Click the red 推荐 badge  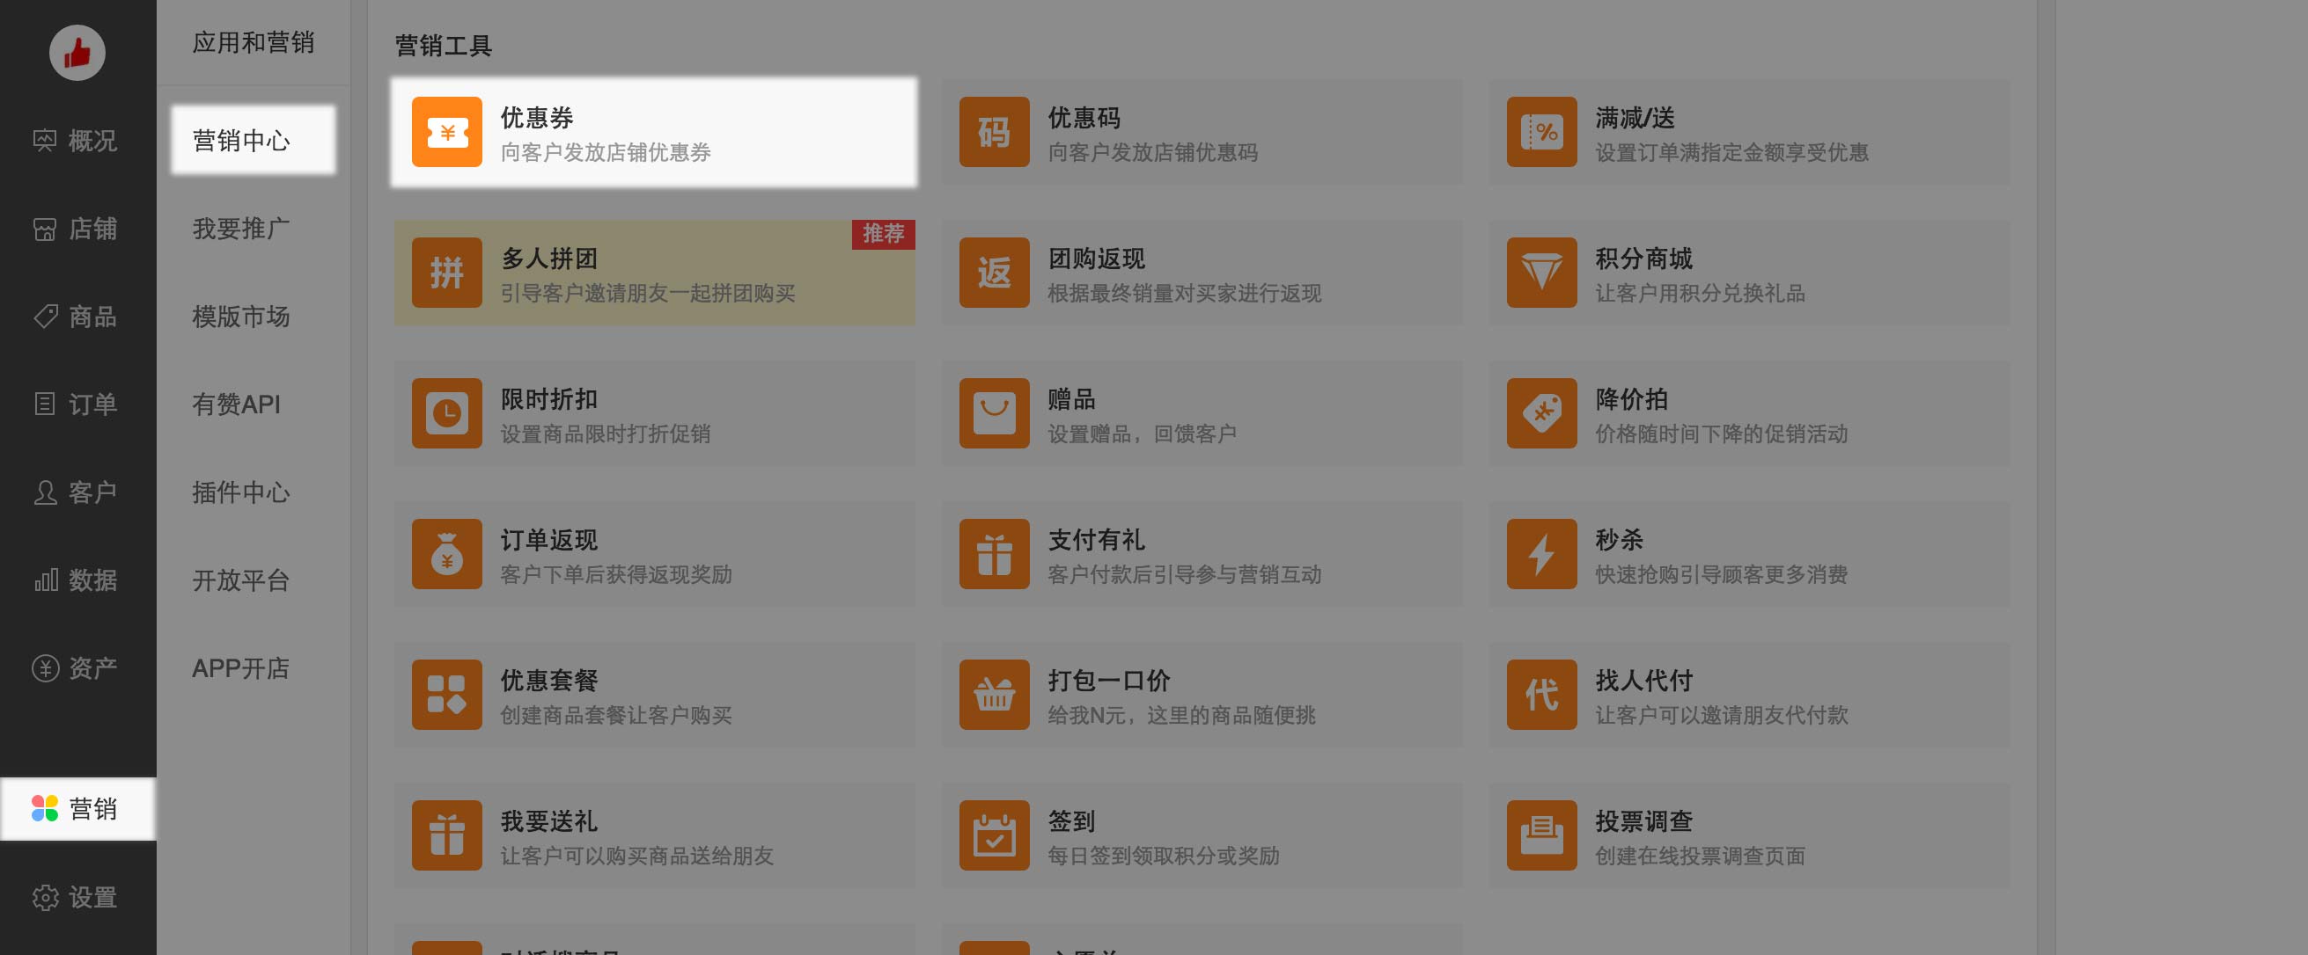click(884, 234)
